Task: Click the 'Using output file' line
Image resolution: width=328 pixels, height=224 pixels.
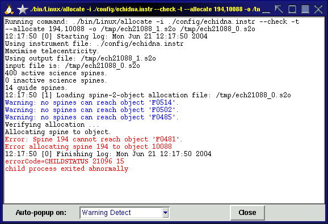Action: [81, 58]
